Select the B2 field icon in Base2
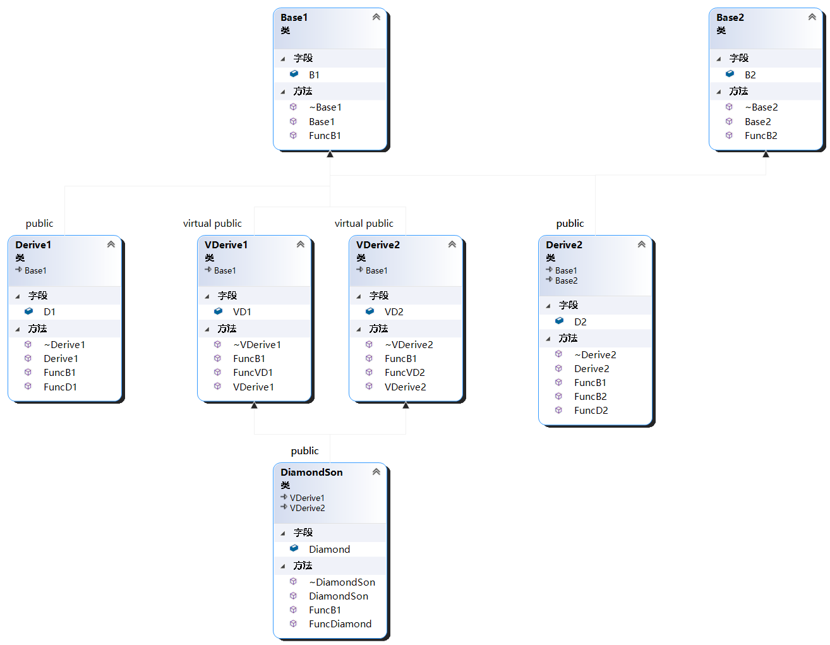 (x=730, y=74)
